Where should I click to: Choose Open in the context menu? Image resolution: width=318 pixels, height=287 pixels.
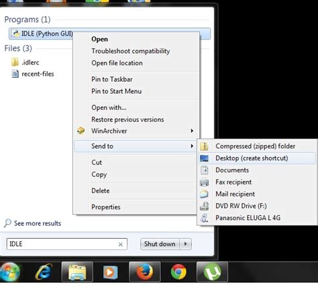point(99,39)
